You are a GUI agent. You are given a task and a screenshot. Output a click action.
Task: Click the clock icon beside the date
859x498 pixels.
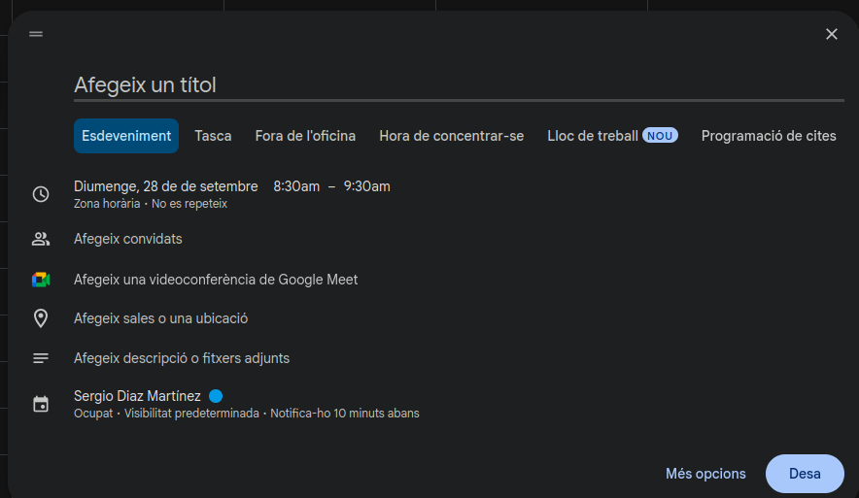click(41, 194)
